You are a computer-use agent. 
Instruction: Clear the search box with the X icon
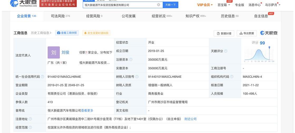tap(159, 5)
